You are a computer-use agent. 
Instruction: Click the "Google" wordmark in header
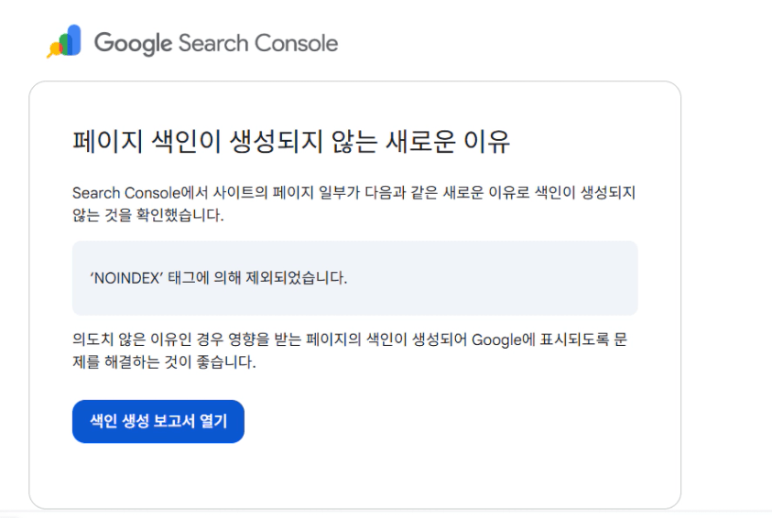coord(133,44)
